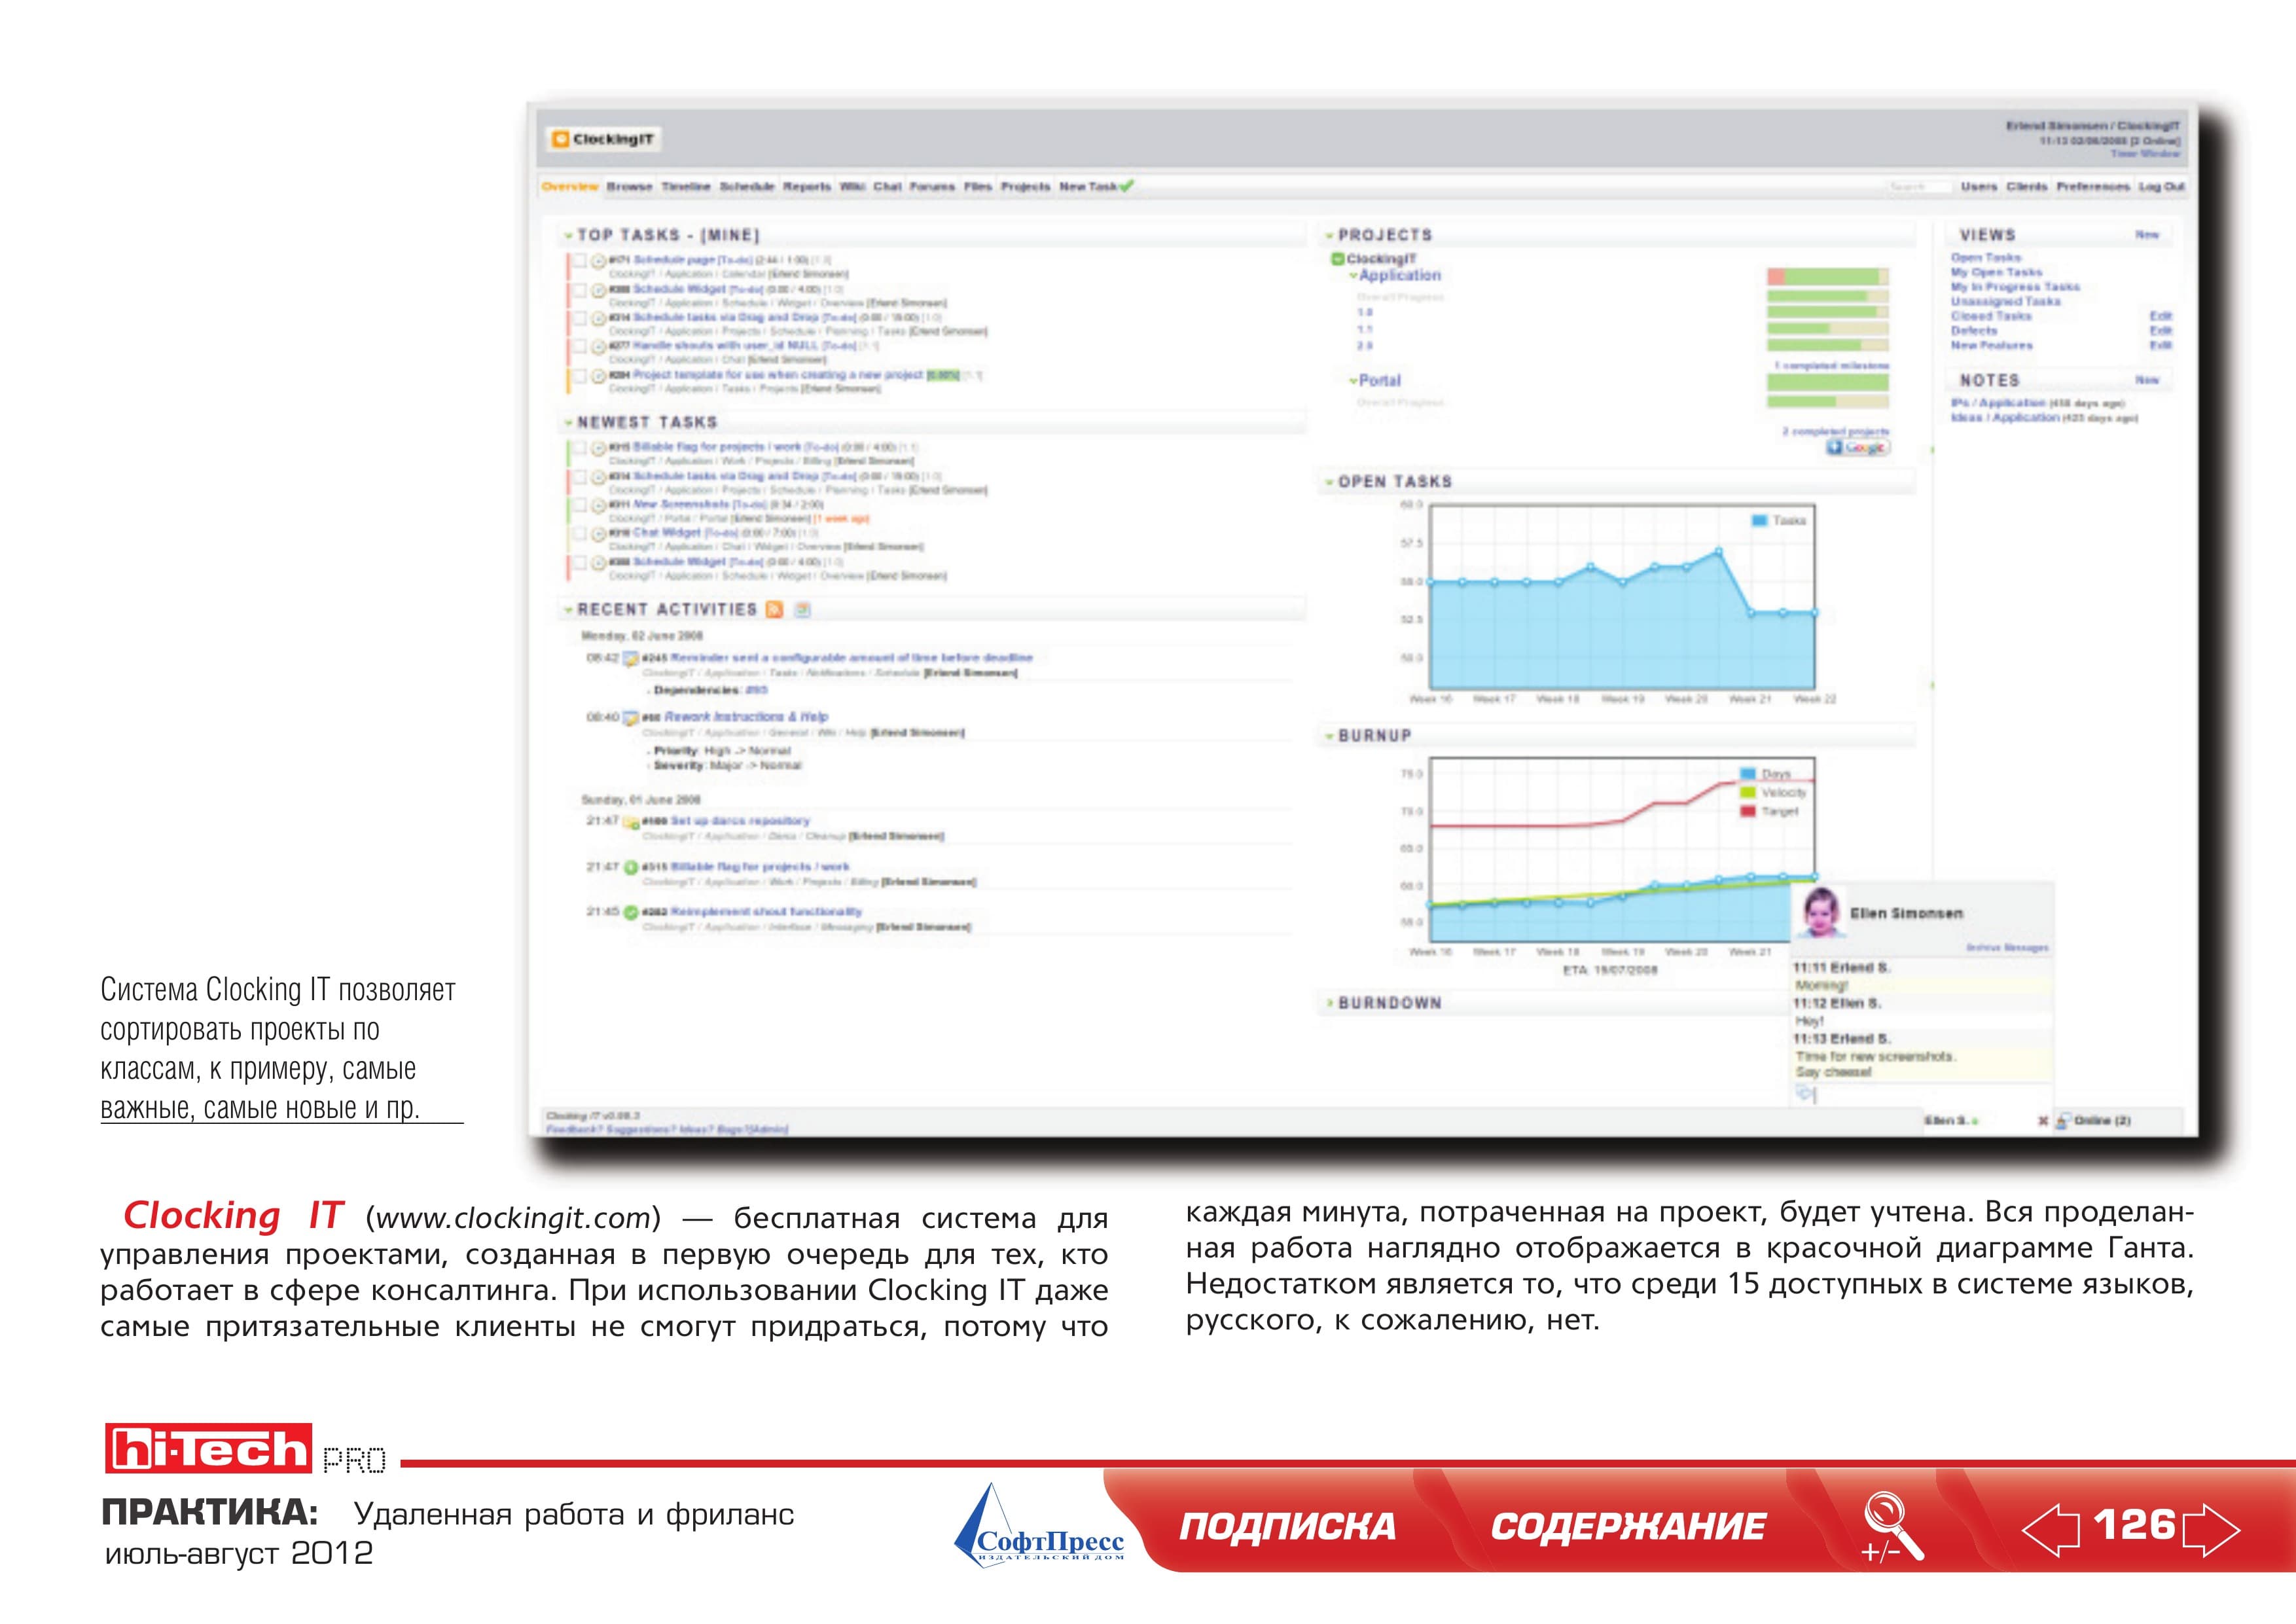
Task: Collapse the Top Tasks section
Action: pyautogui.click(x=569, y=236)
